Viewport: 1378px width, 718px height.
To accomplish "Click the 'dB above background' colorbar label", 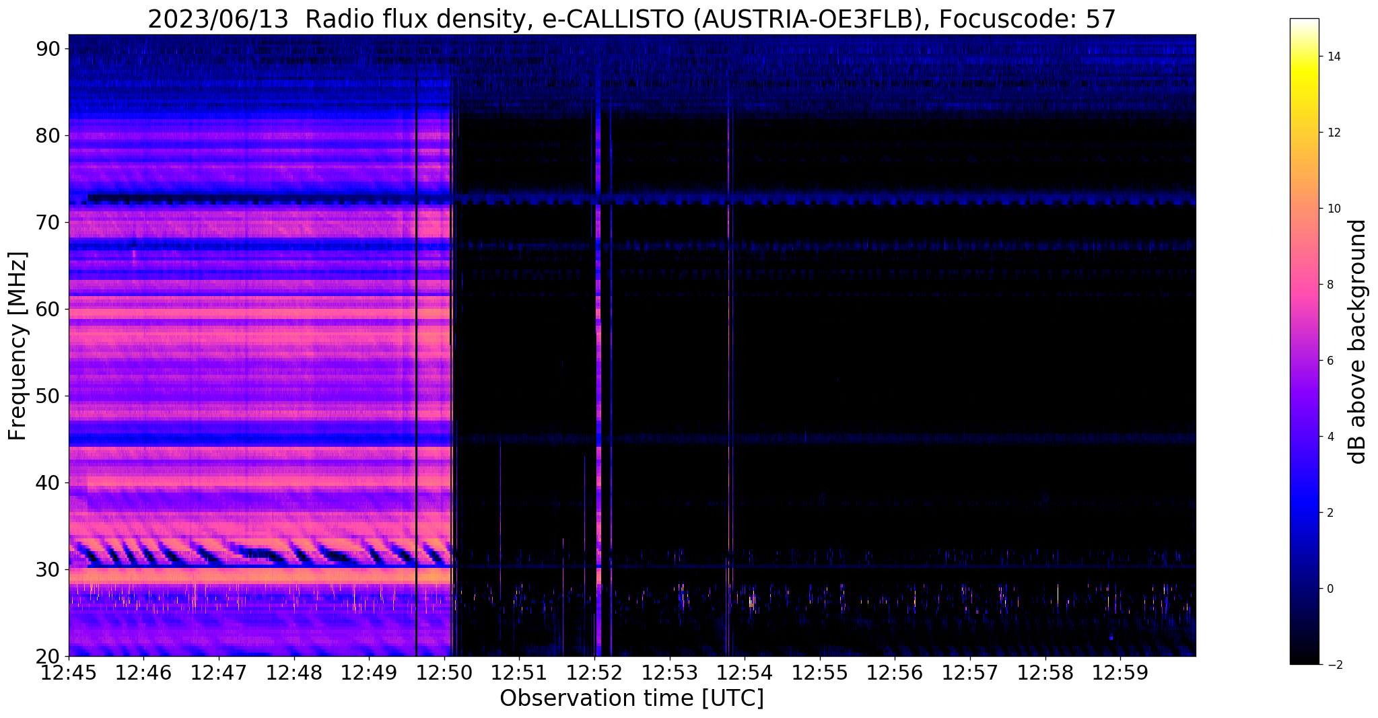I will pos(1358,341).
